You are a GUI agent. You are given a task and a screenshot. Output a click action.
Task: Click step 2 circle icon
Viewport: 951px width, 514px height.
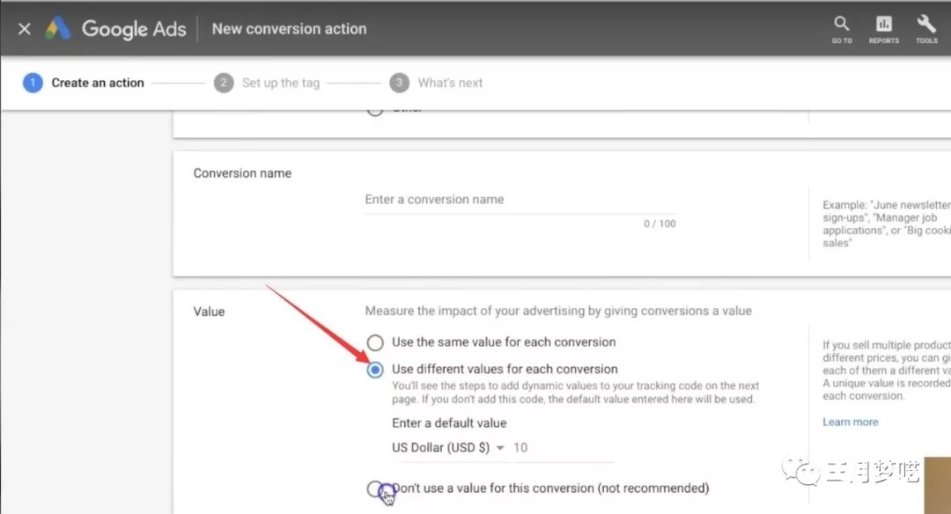click(223, 83)
